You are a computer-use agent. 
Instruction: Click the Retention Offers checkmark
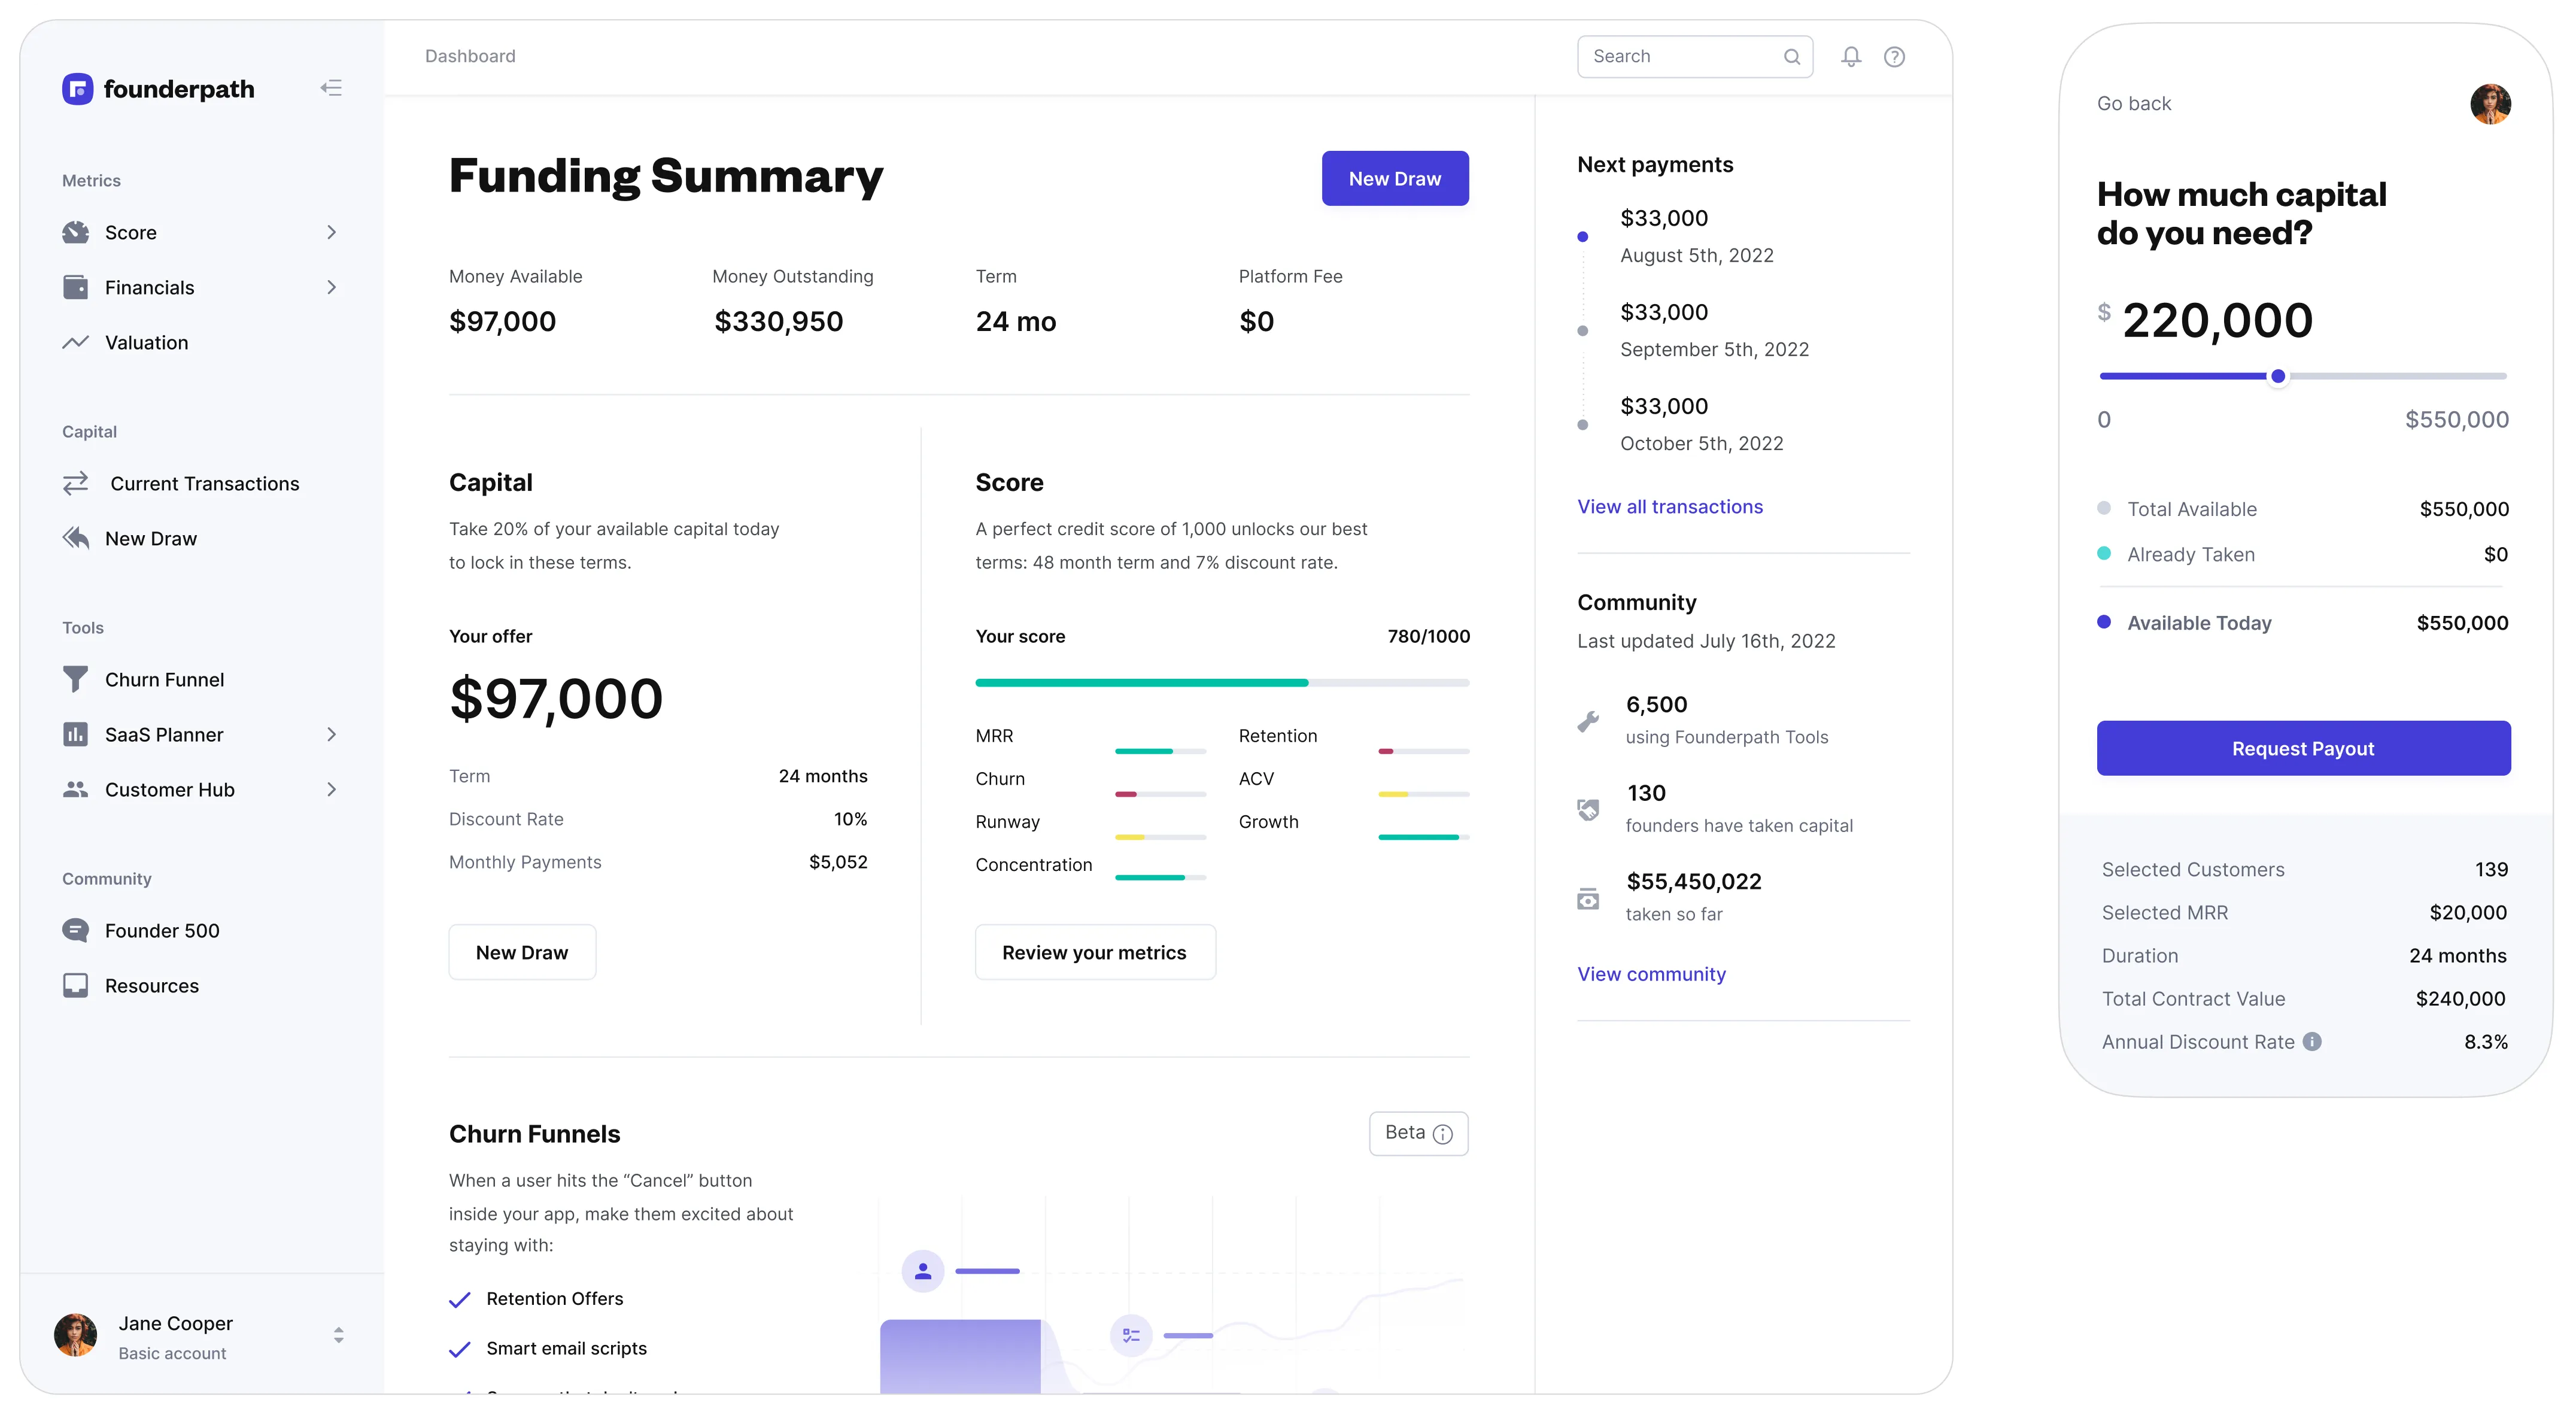point(460,1299)
